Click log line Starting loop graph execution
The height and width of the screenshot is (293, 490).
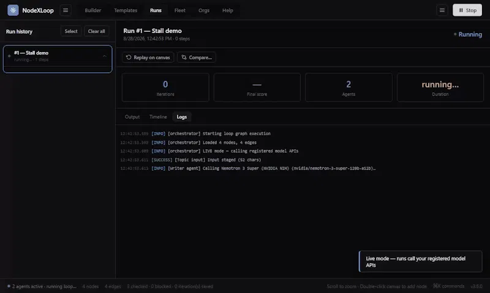[195, 133]
